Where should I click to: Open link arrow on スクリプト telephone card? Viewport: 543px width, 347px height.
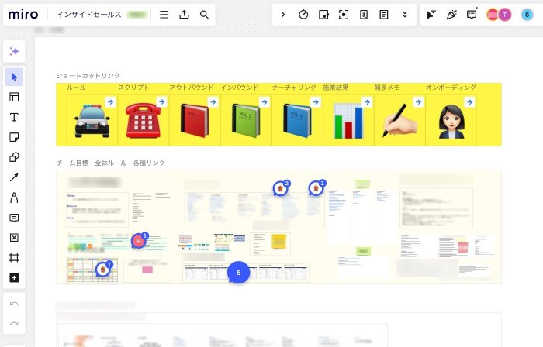[x=161, y=101]
